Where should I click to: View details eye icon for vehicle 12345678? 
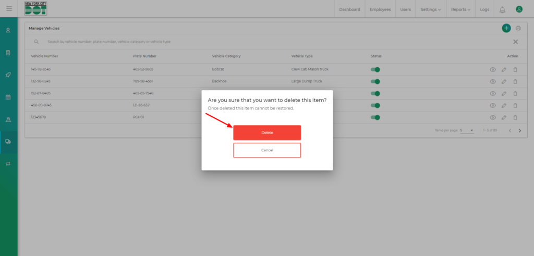coord(492,117)
